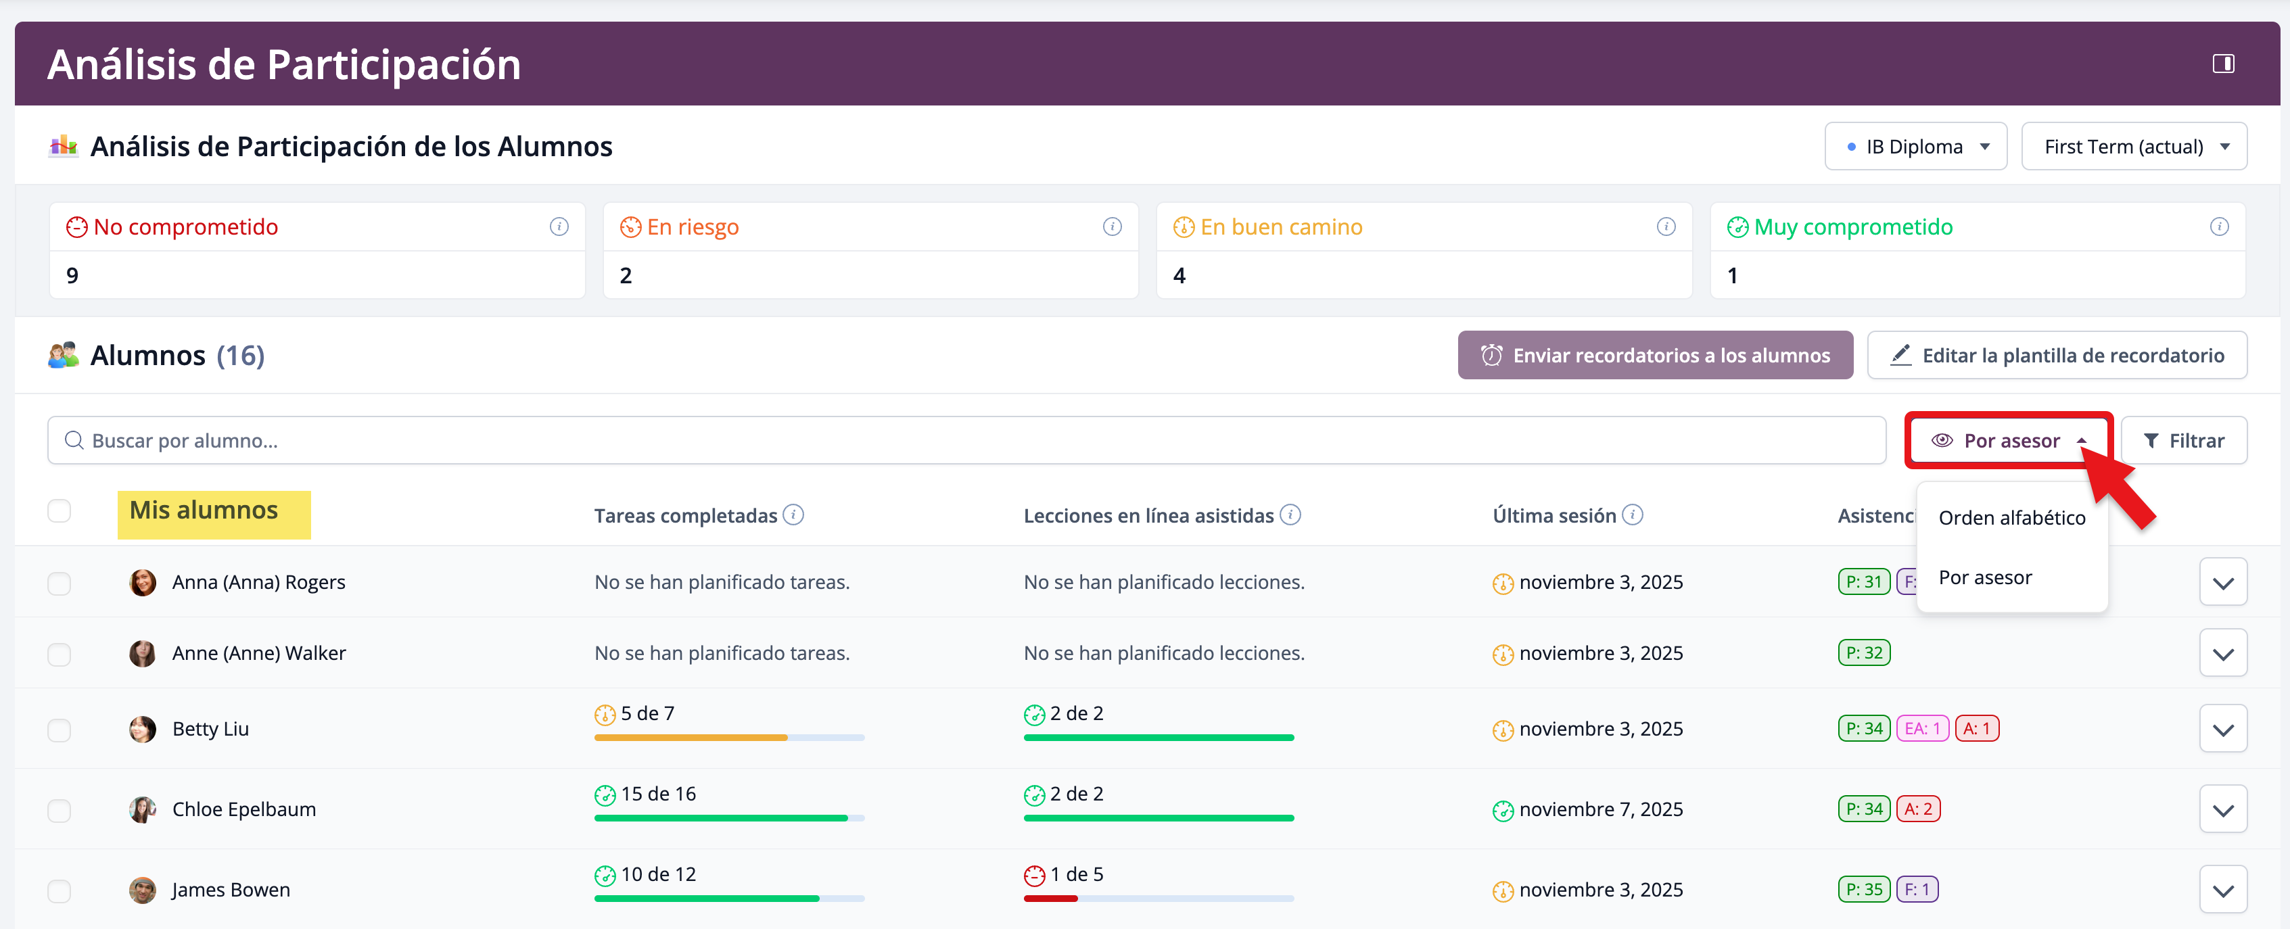
Task: Click info icon on En riesgo card
Action: click(1111, 227)
